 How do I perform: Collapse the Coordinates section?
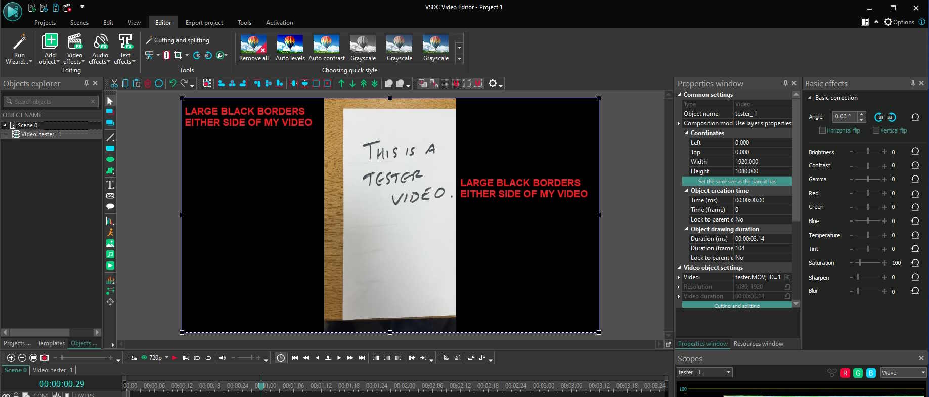687,133
